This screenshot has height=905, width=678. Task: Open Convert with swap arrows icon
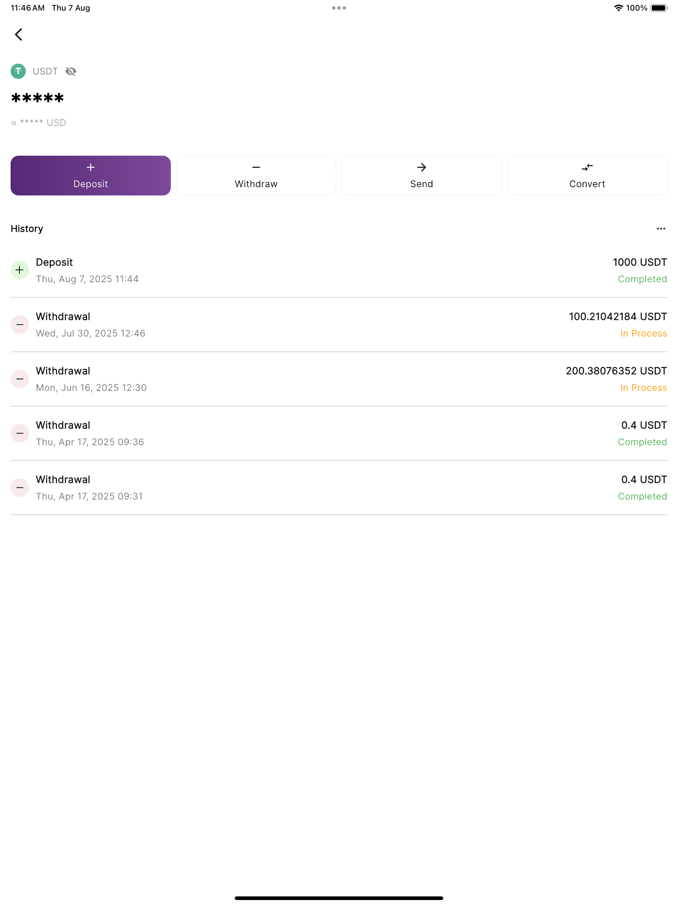tap(587, 176)
